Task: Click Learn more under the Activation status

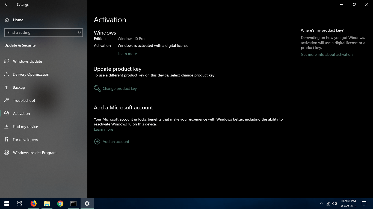Action: (x=127, y=54)
